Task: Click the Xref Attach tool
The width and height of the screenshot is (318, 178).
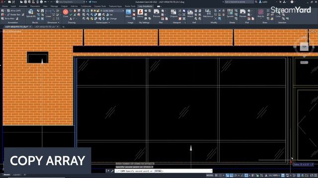Action: coord(190,13)
